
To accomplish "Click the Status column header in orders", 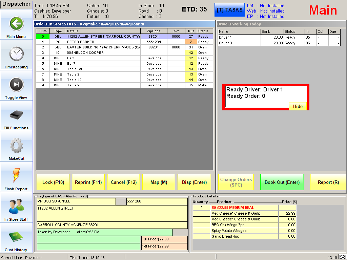I will pyautogui.click(x=203, y=31).
